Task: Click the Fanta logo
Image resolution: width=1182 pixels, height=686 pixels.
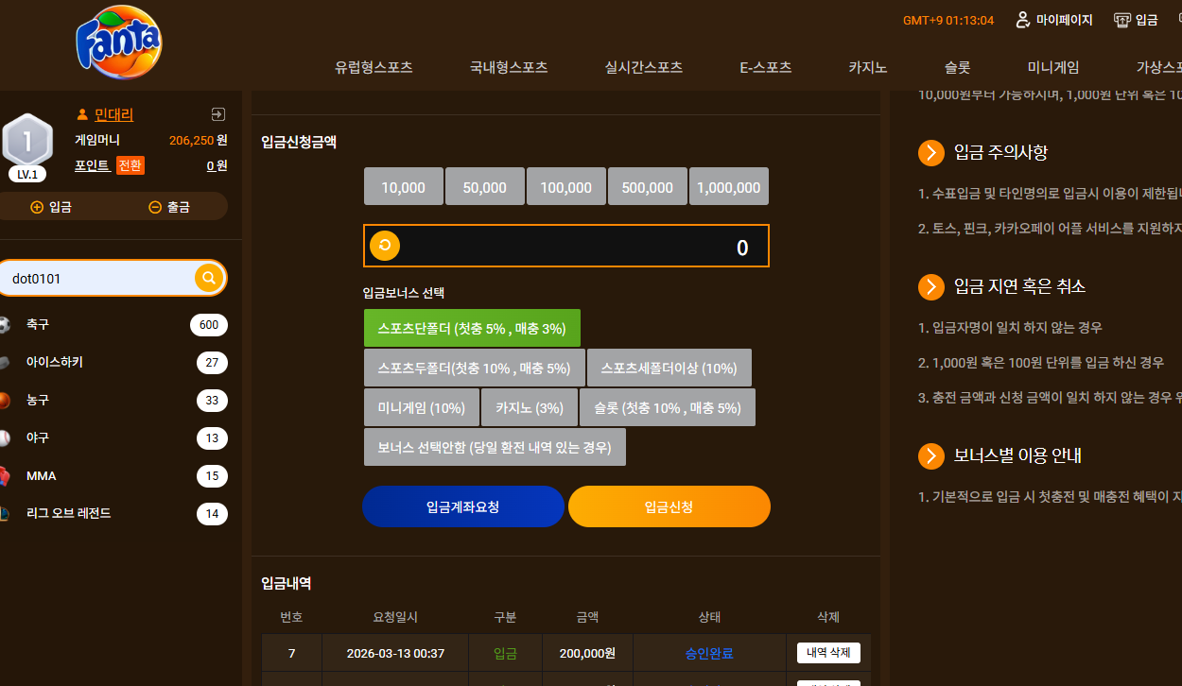Action: [119, 43]
